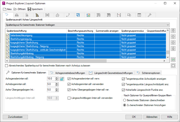Click the Neu (new file) toolbar icon
Viewport: 180px width, 122px height.
coord(4,9)
